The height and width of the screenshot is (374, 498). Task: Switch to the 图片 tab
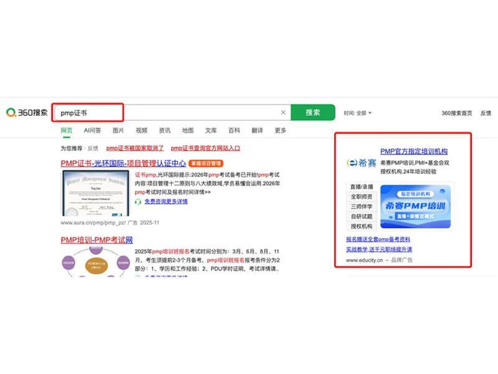(118, 130)
